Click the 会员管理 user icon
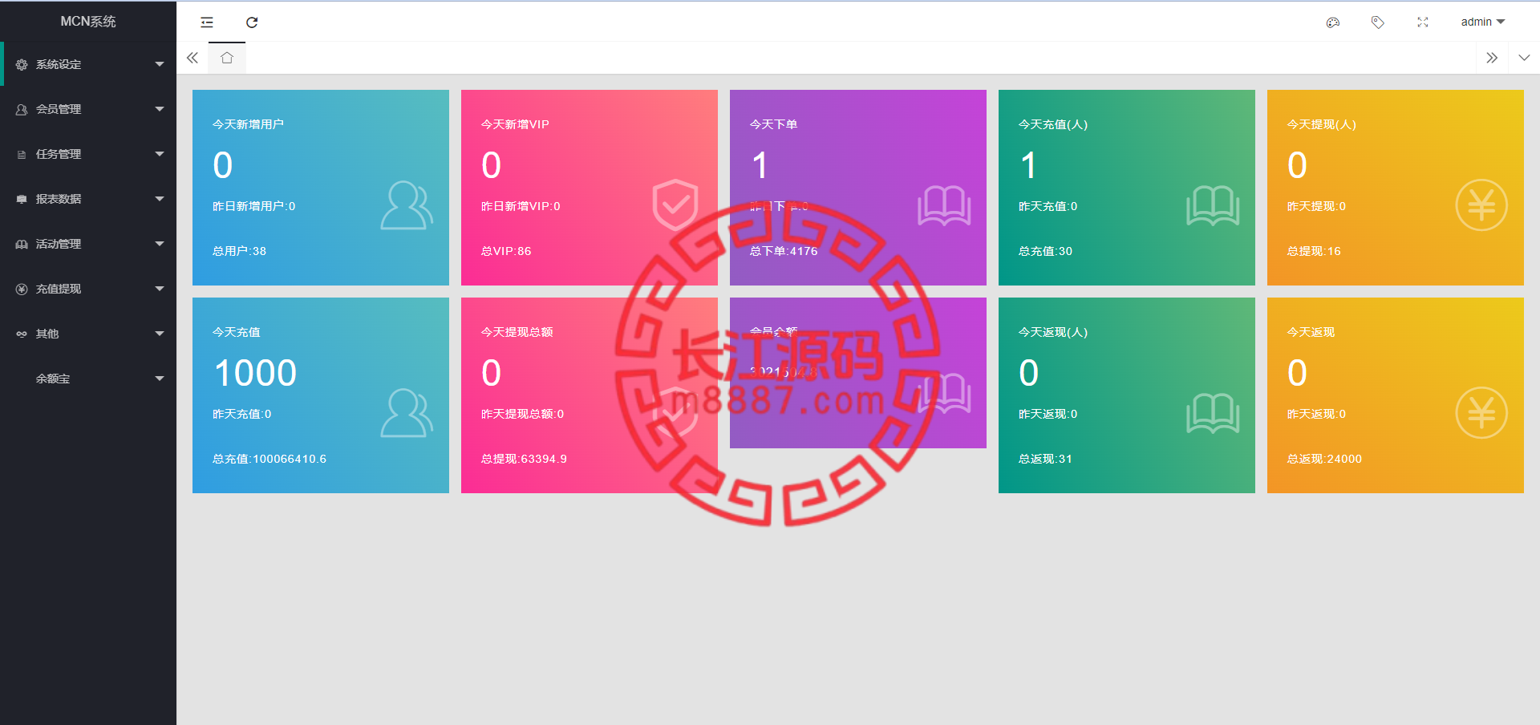The width and height of the screenshot is (1540, 725). pyautogui.click(x=22, y=109)
